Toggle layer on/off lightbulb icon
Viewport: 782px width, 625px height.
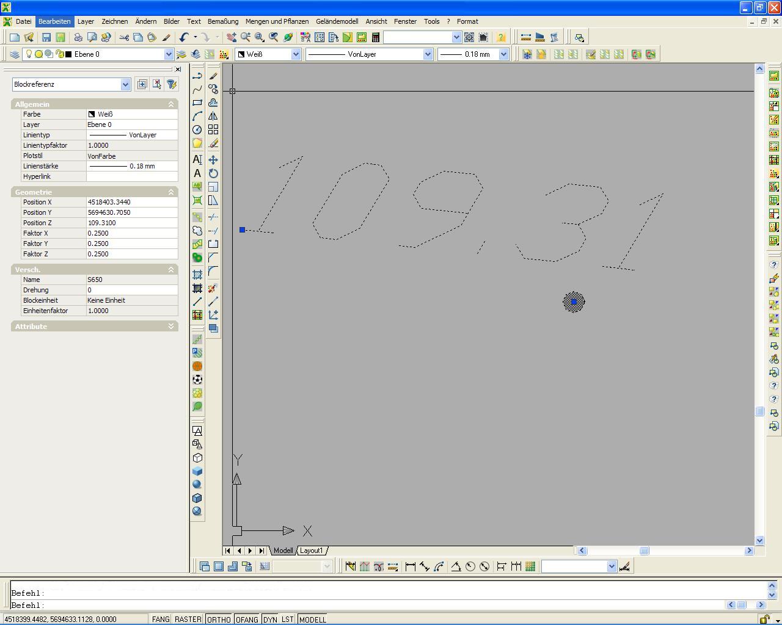coord(28,54)
